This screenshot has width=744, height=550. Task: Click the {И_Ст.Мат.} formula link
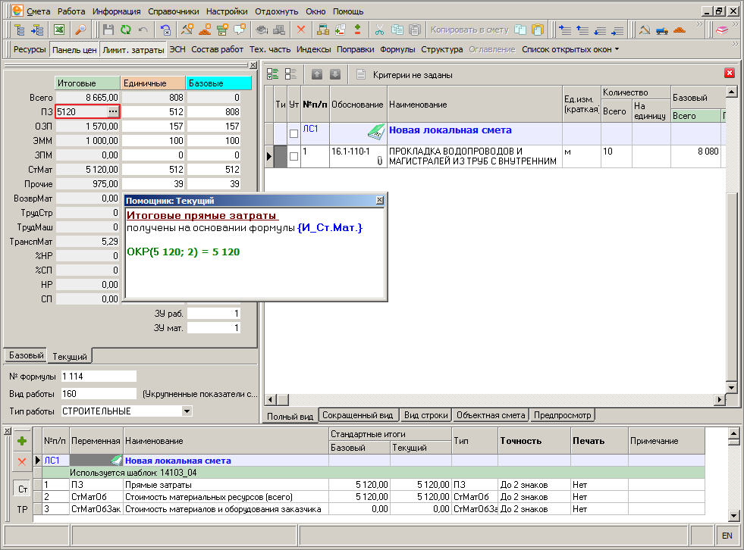pos(330,227)
